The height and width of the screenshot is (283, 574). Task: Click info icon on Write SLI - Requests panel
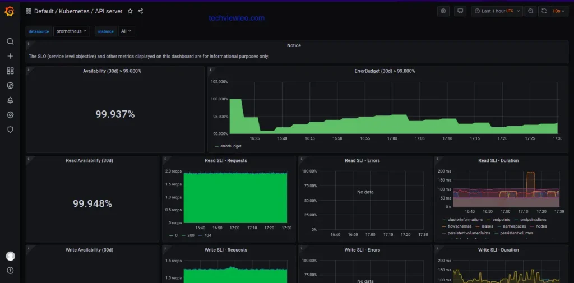pos(165,248)
